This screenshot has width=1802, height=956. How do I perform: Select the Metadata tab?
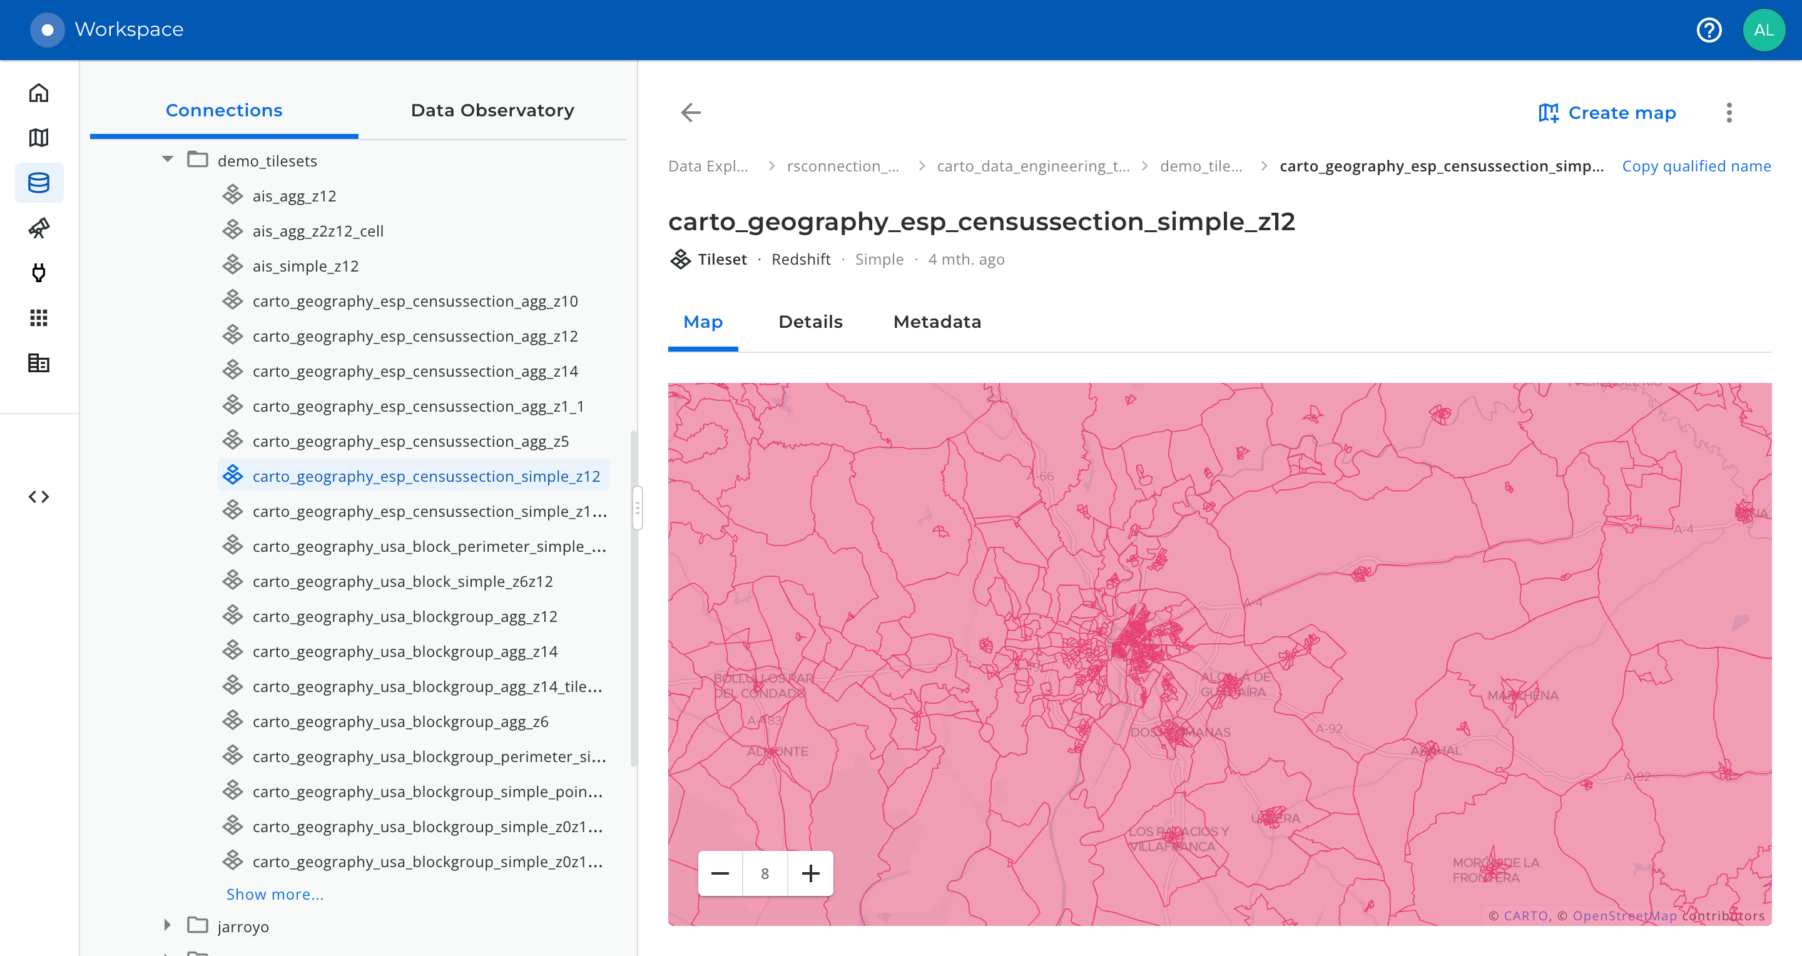[937, 322]
